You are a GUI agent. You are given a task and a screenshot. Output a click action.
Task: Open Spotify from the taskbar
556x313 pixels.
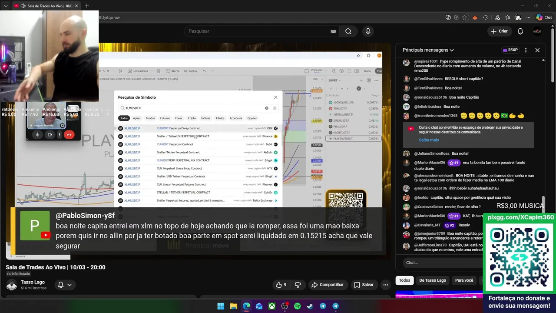coord(297,306)
